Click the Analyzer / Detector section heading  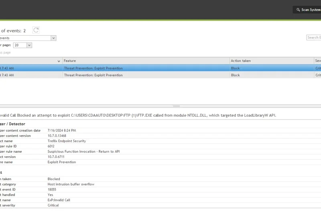(12, 124)
